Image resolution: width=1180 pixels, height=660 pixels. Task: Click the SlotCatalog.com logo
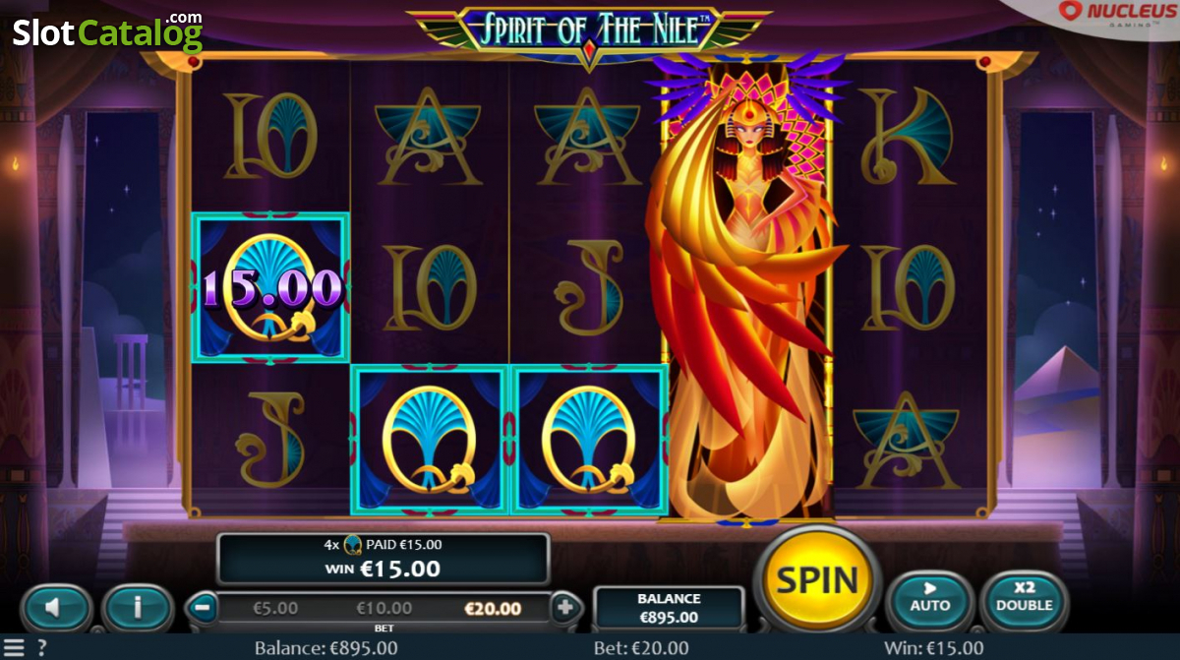(x=107, y=31)
